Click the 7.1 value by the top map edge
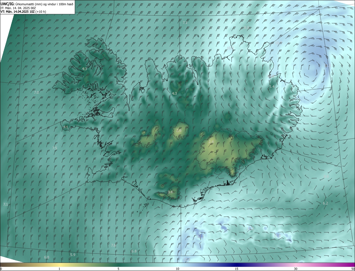The image size is (355, 271). 185,22
